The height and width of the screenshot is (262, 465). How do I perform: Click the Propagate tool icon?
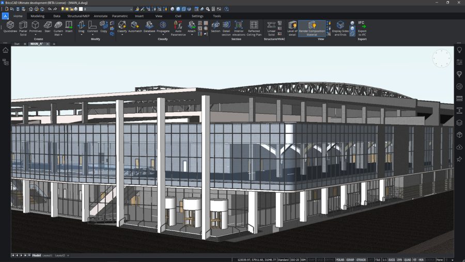pos(163,27)
